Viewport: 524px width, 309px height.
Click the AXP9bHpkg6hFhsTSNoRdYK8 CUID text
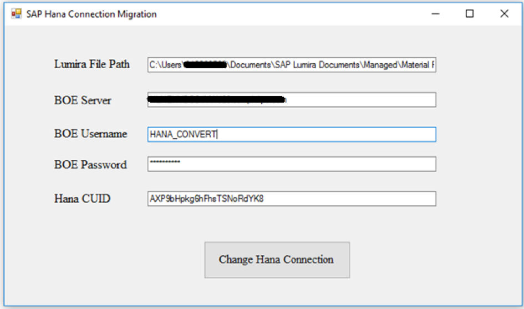pos(206,199)
